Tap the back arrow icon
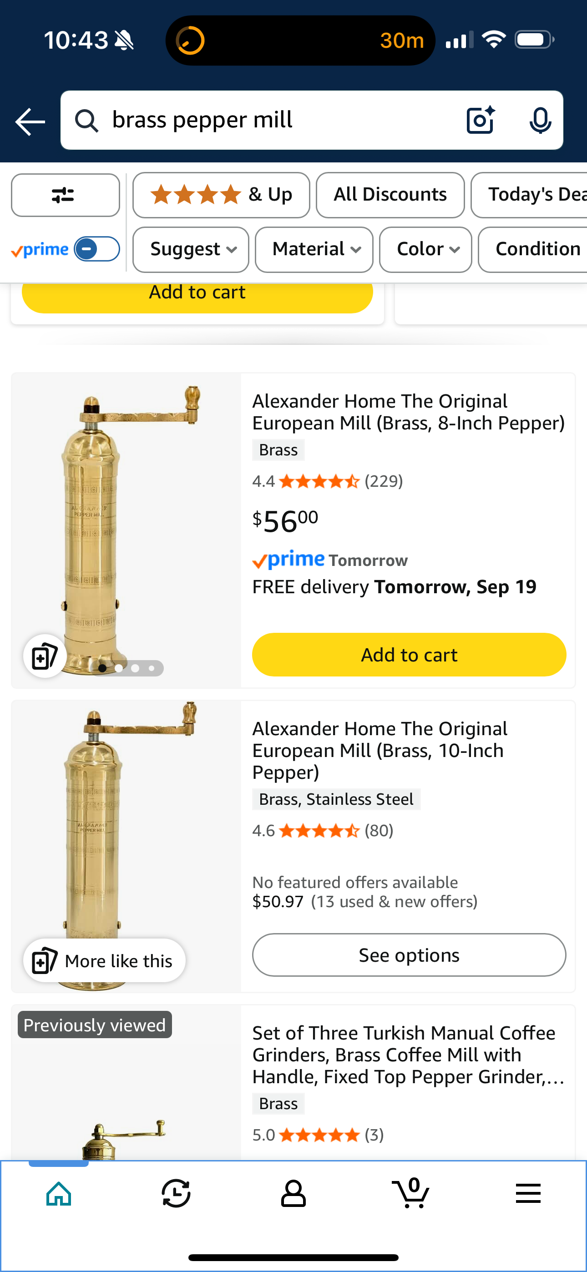Screen dimensions: 587x1272 pyautogui.click(x=30, y=121)
